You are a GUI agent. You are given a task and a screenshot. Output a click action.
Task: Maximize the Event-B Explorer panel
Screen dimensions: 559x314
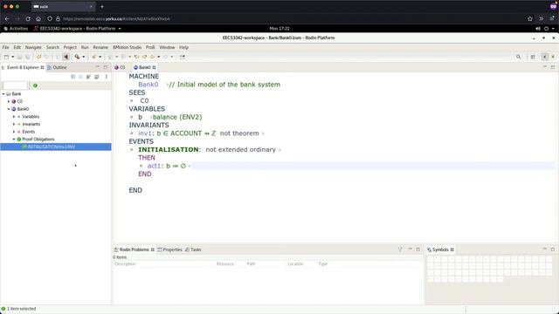[x=106, y=67]
